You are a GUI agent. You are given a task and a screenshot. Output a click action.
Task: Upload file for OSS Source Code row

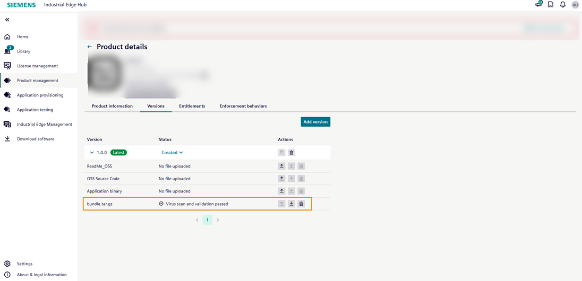coord(282,179)
